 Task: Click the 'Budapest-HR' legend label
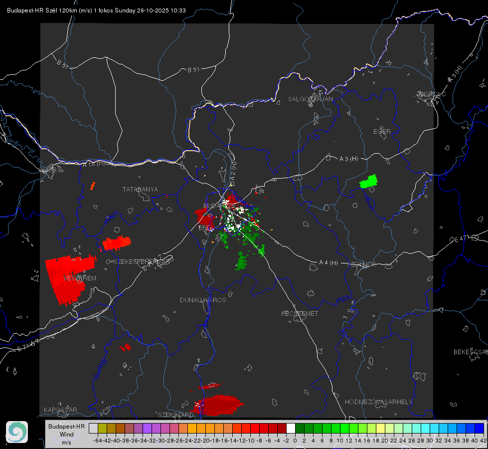click(x=66, y=426)
